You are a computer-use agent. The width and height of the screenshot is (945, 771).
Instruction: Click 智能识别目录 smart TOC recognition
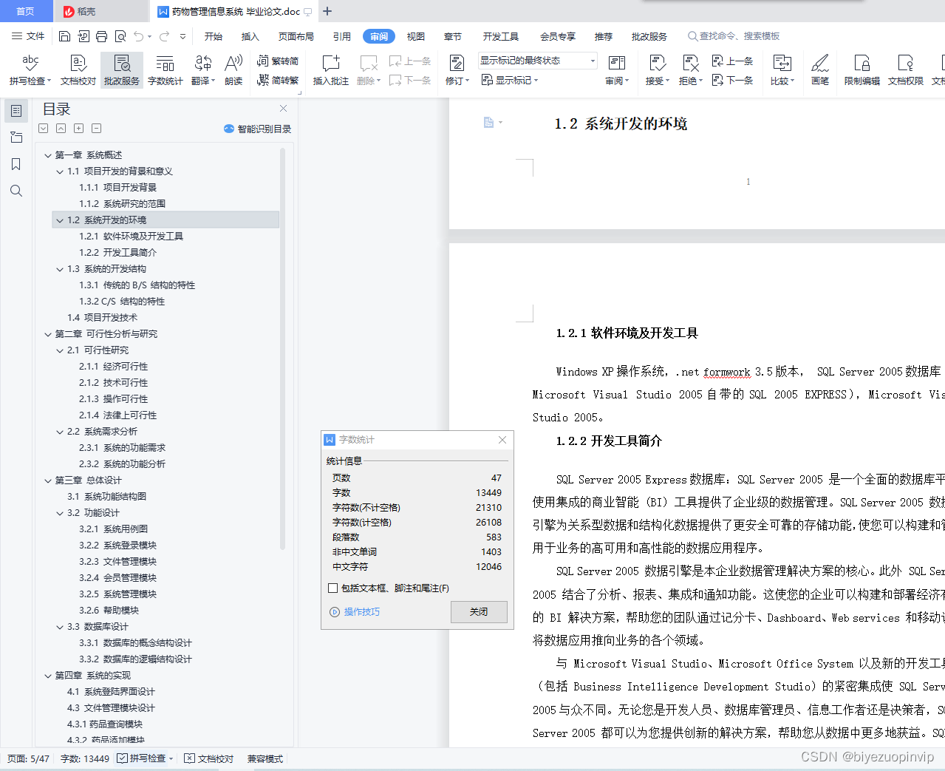pos(257,129)
